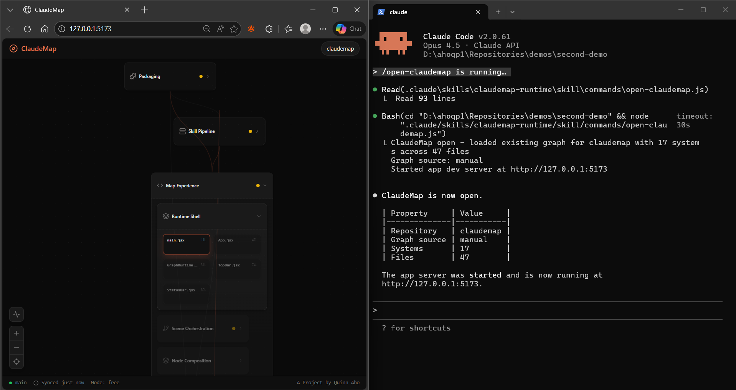The width and height of the screenshot is (736, 390).
Task: Zoom out with the minus map control
Action: (x=17, y=347)
